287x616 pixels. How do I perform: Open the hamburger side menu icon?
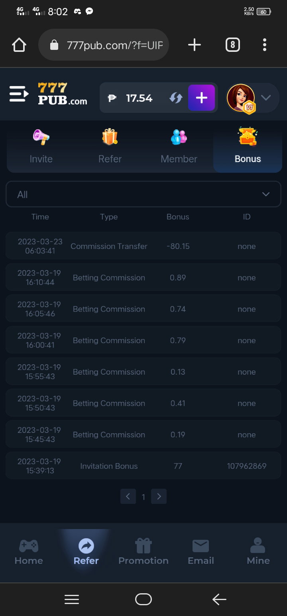(19, 94)
